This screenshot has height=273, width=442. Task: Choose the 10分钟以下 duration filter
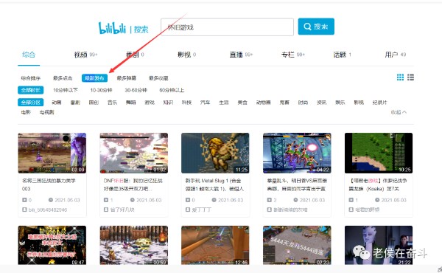66,90
